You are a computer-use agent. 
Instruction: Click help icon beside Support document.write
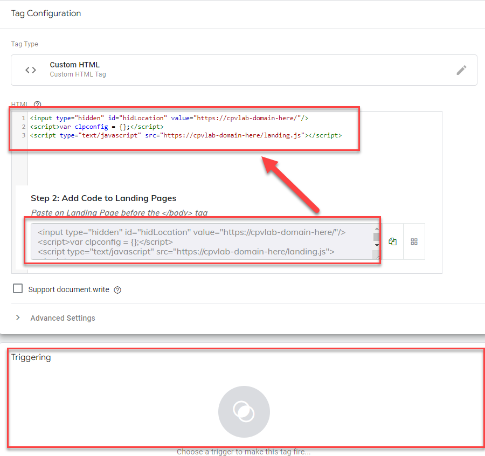pyautogui.click(x=117, y=290)
